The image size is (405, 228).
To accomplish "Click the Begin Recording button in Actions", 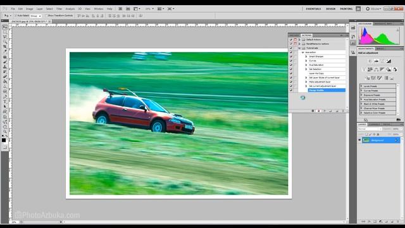I will 319,111.
